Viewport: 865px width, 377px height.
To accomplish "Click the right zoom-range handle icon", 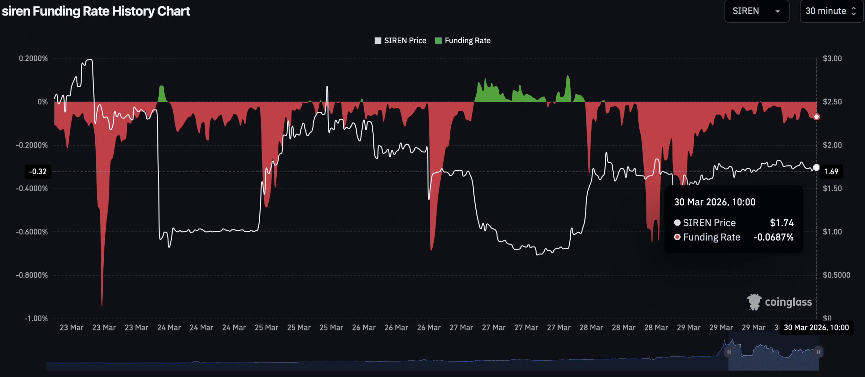I will [818, 352].
